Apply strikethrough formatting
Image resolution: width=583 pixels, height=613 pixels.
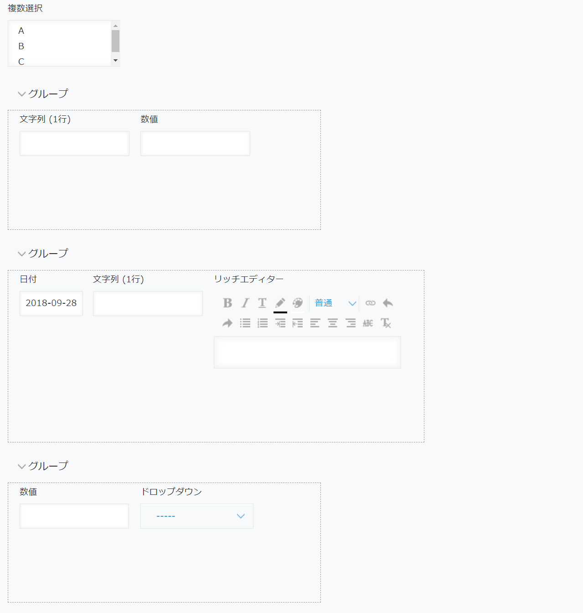click(368, 323)
